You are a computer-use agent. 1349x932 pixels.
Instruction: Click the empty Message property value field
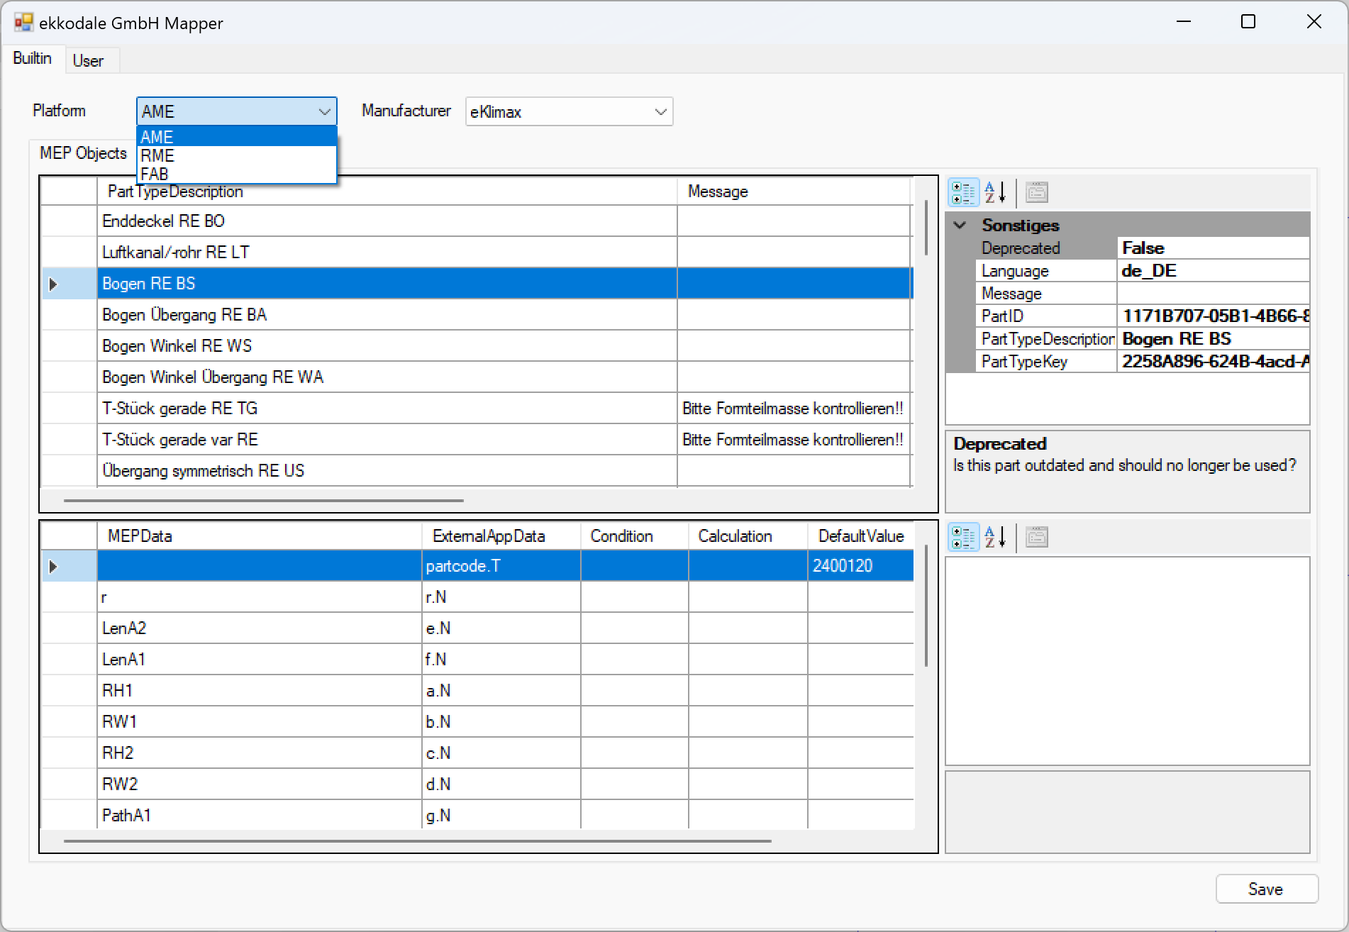coord(1213,294)
